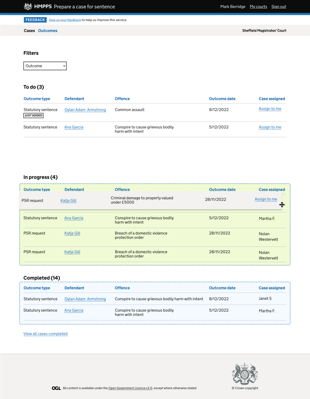The image size is (310, 399).
Task: Click the Sign out link
Action: (x=279, y=7)
